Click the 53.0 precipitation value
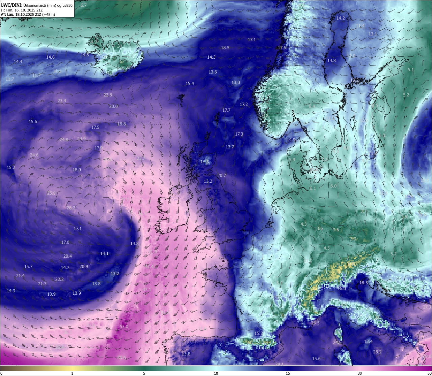The height and width of the screenshot is (376, 432). 124,326
